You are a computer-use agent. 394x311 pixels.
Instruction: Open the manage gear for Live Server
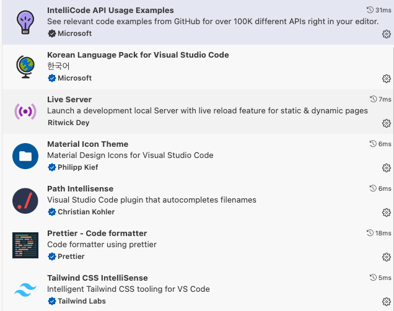387,123
